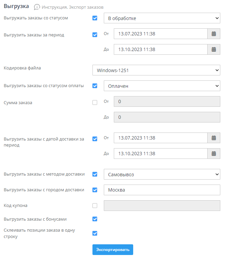This screenshot has width=247, height=260.
Task: Click the instruction speech bubble icon
Action: pyautogui.click(x=37, y=7)
